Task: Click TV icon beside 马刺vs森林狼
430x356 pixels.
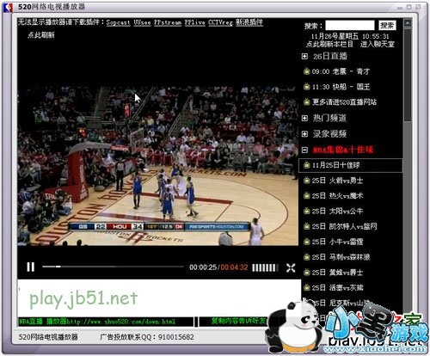Action: pyautogui.click(x=307, y=256)
